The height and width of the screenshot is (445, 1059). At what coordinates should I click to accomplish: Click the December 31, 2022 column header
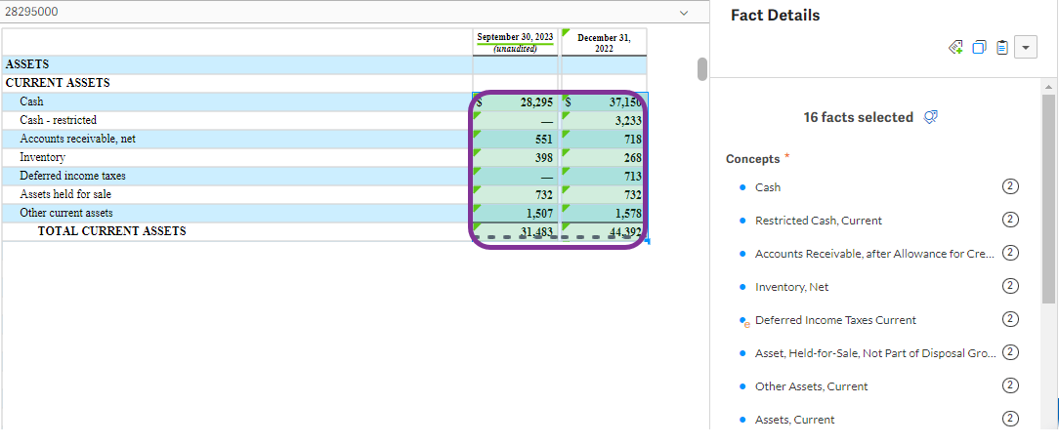coord(604,42)
